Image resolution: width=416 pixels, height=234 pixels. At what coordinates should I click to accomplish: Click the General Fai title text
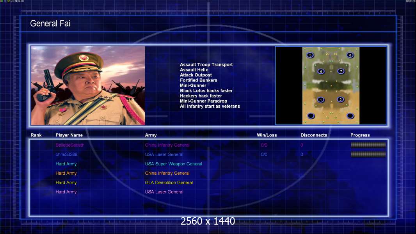click(x=50, y=23)
